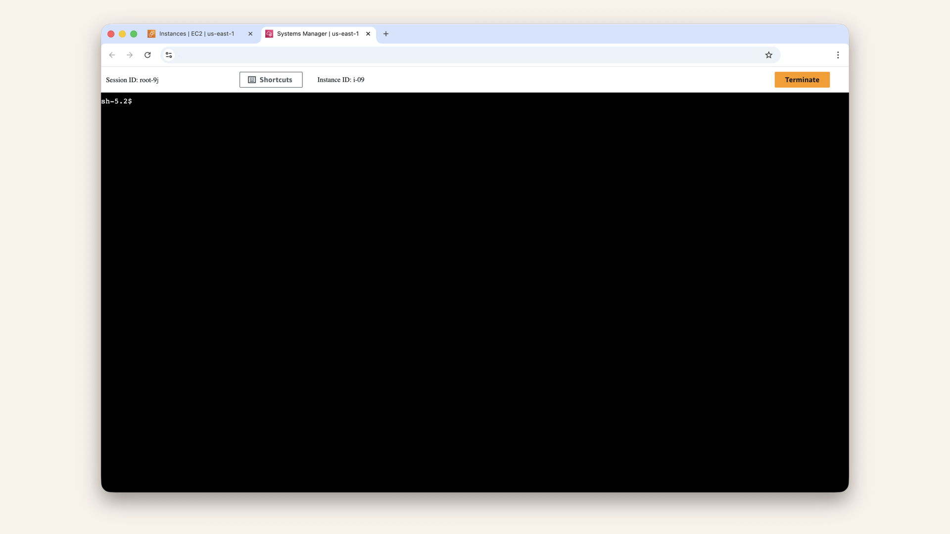The width and height of the screenshot is (950, 534).
Task: Click the sh-5.2$ terminal prompt
Action: (x=116, y=101)
